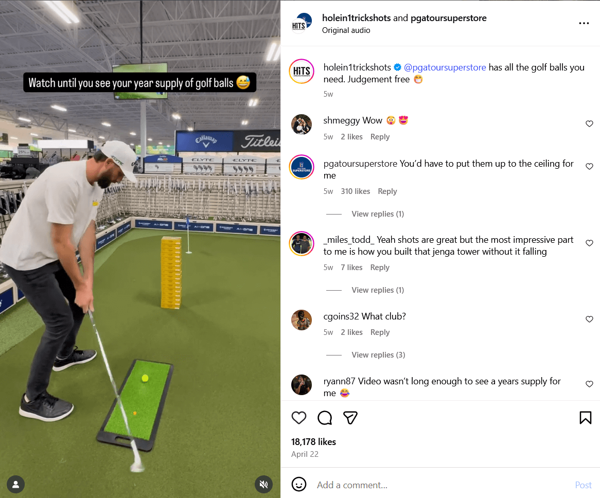This screenshot has width=600, height=498.
Task: View the 3 replies under cgoins32
Action: [x=378, y=355]
